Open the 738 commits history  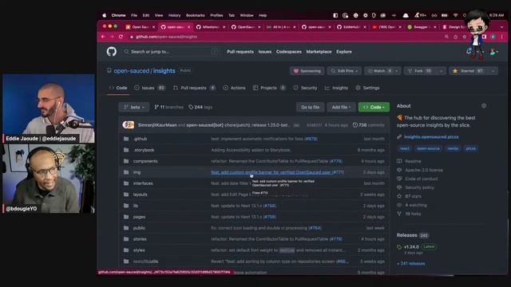pyautogui.click(x=369, y=125)
